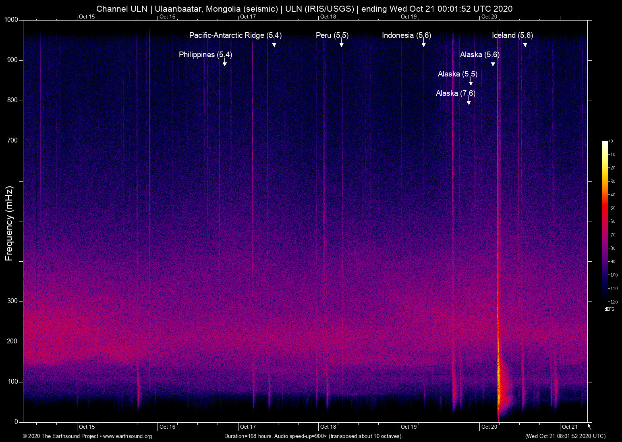Click the Oct 18 date on bottom axis
Viewport: 622px width, 442px height.
pyautogui.click(x=328, y=427)
